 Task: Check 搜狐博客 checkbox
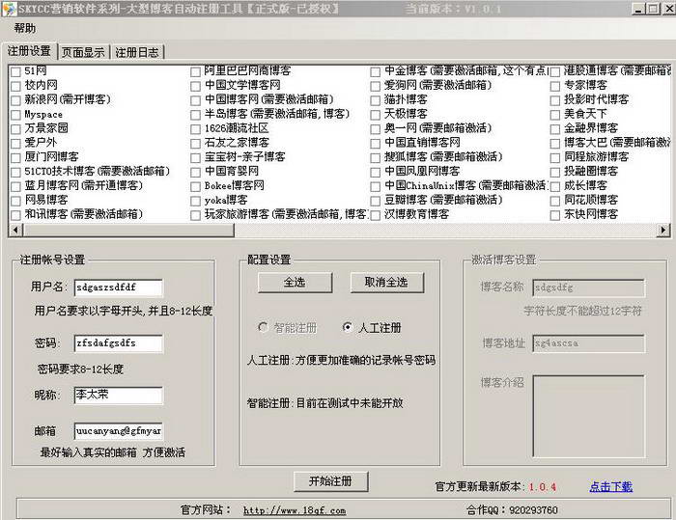pos(375,157)
